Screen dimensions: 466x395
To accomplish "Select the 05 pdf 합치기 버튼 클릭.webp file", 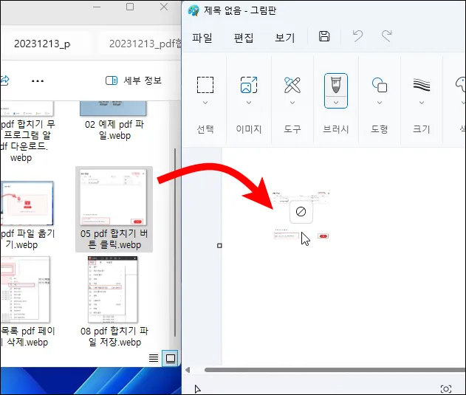I will coord(114,209).
